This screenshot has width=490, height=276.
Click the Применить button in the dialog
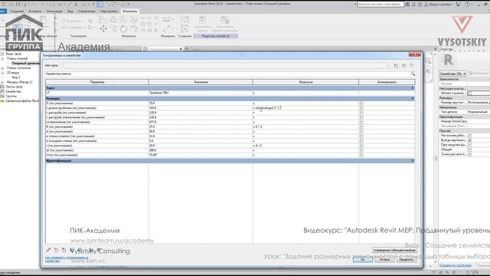(x=407, y=259)
